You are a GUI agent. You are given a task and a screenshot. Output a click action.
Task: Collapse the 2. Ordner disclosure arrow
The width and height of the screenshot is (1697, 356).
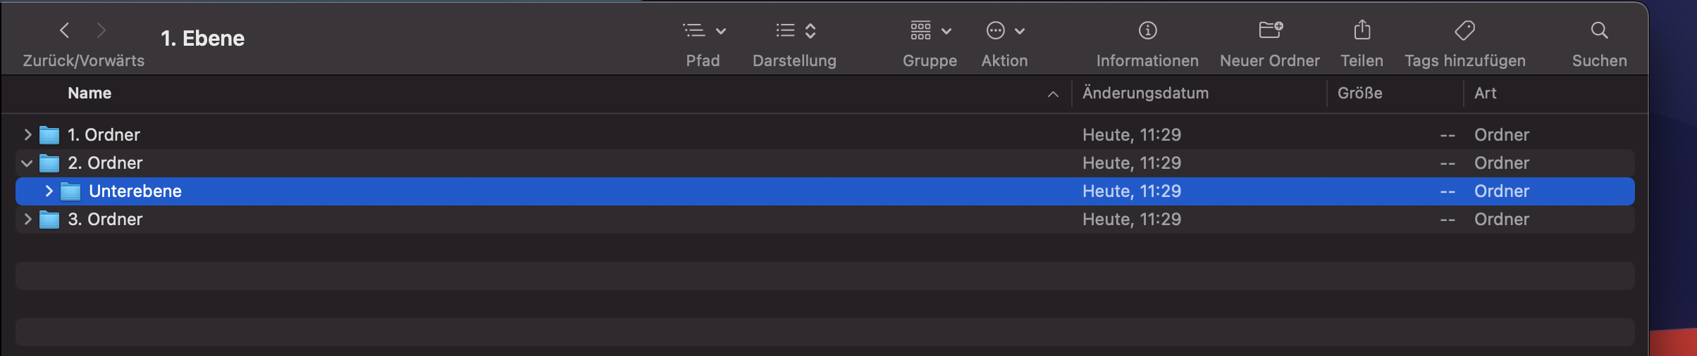27,163
